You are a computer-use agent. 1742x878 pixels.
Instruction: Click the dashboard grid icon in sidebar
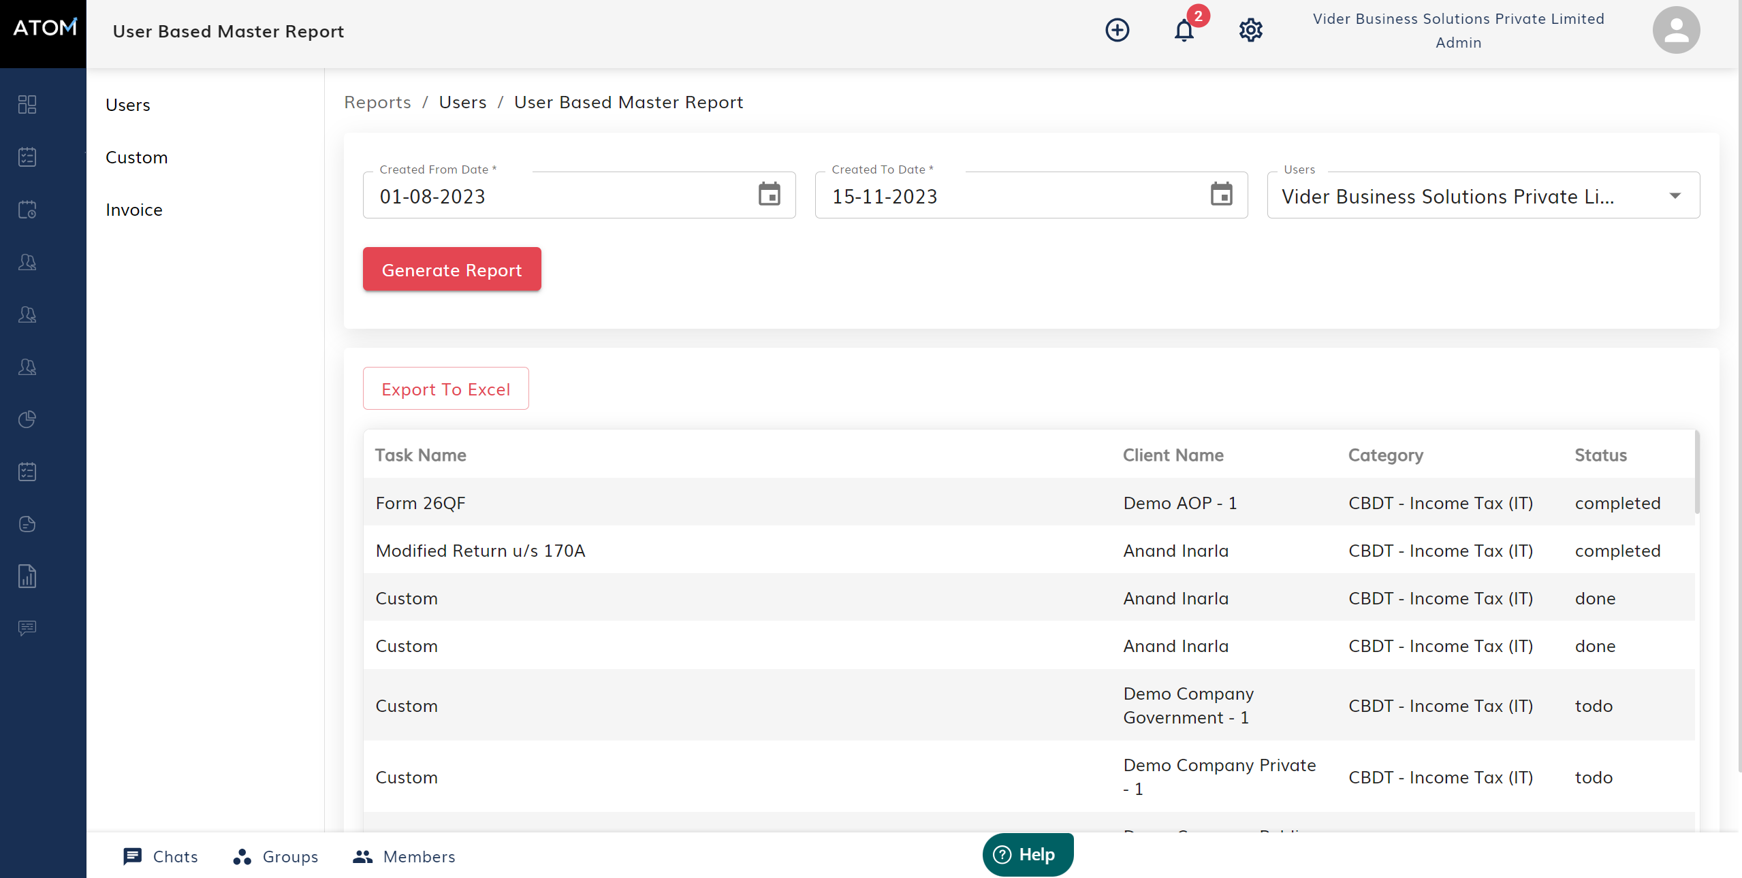tap(27, 104)
